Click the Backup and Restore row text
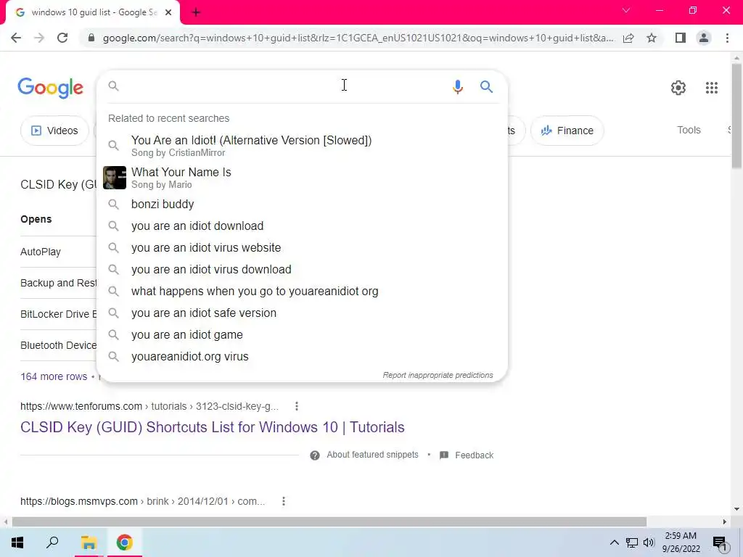 coord(58,284)
